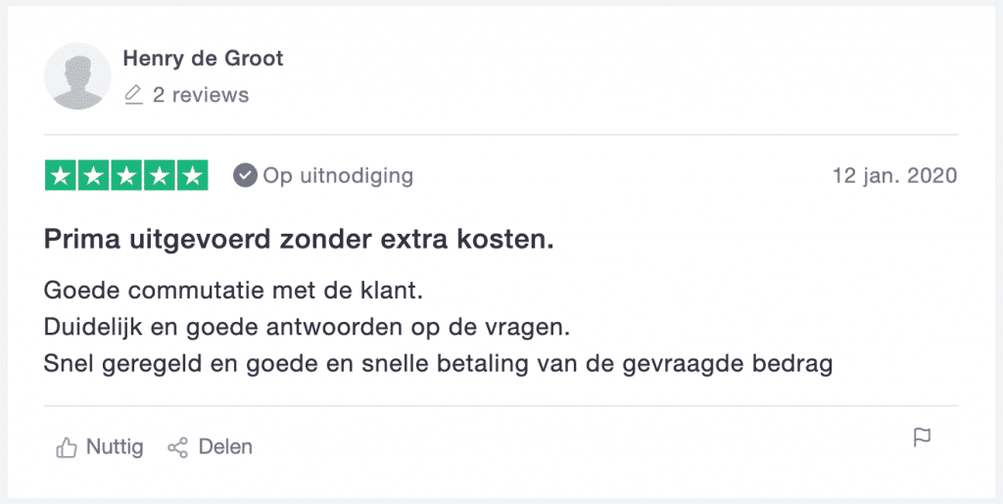The width and height of the screenshot is (1003, 504).
Task: Click the review date 12 jan. 2020
Action: (894, 176)
